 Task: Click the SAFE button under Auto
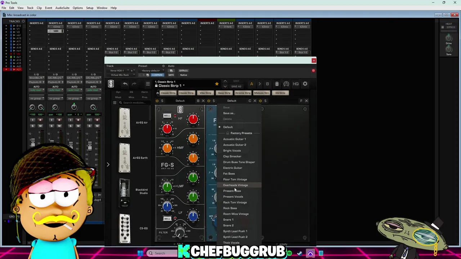coord(171,75)
